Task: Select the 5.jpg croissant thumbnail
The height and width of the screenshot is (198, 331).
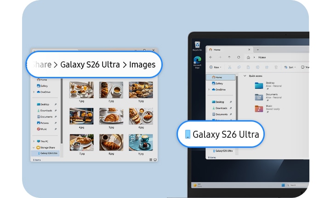Action: point(111,116)
